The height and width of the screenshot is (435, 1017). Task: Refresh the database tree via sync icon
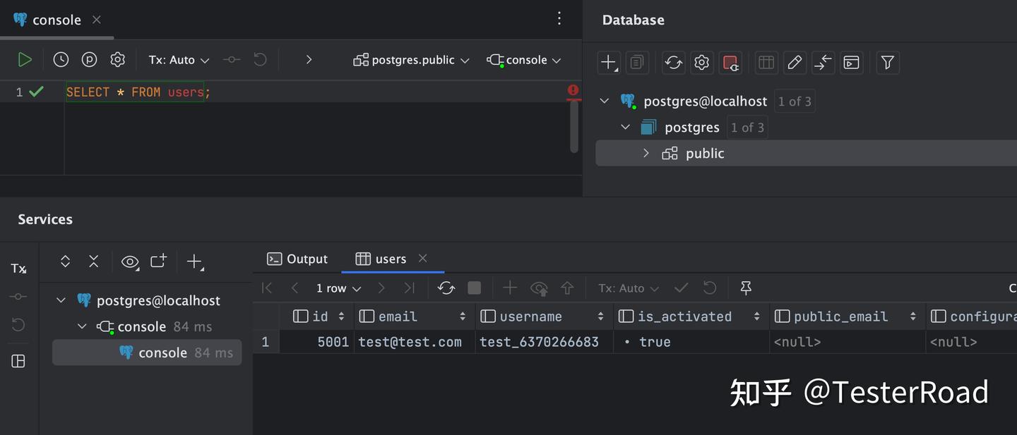(673, 63)
